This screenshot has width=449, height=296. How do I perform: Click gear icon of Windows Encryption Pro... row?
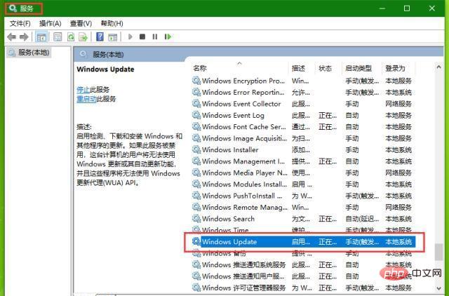click(x=196, y=81)
